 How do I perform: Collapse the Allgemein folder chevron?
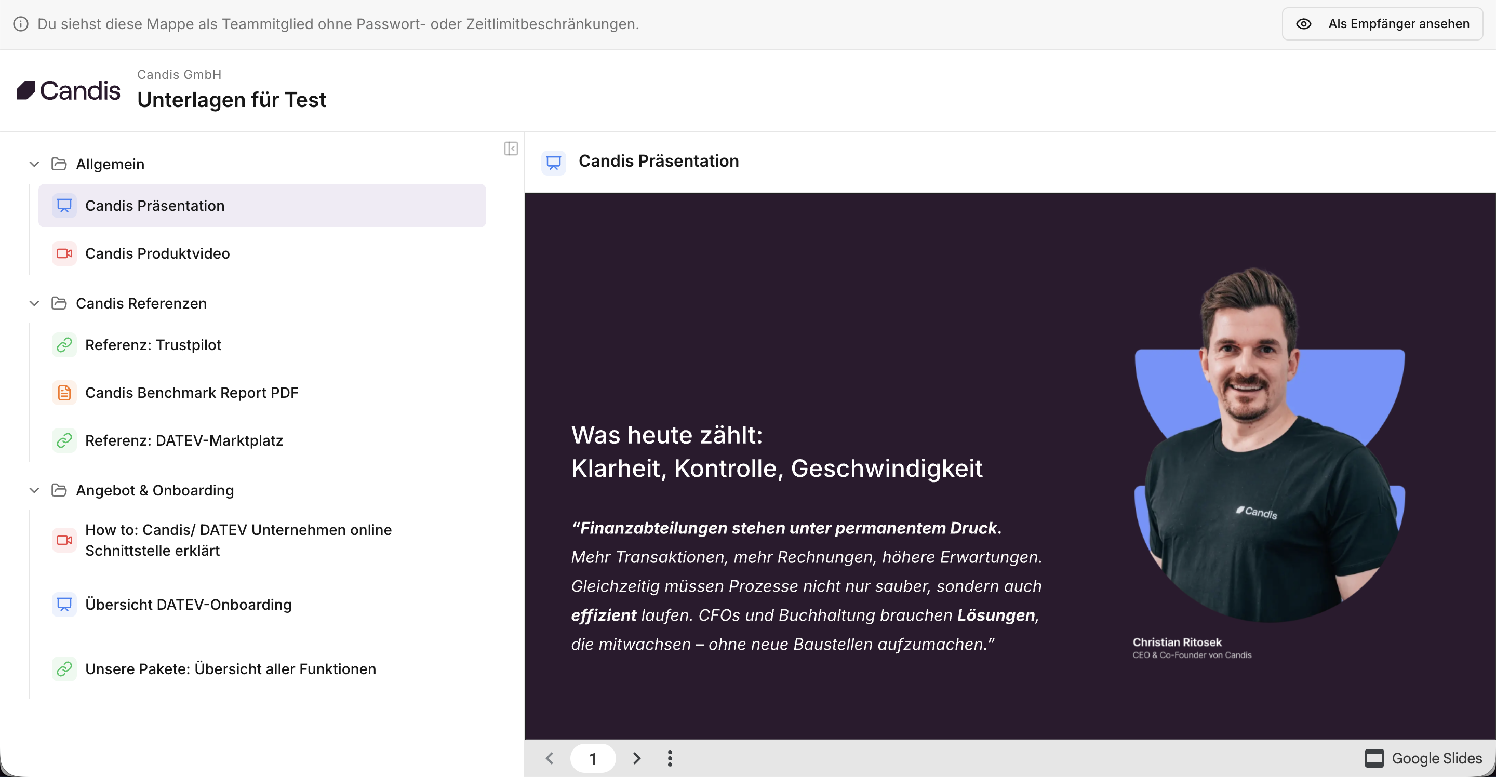coord(34,164)
